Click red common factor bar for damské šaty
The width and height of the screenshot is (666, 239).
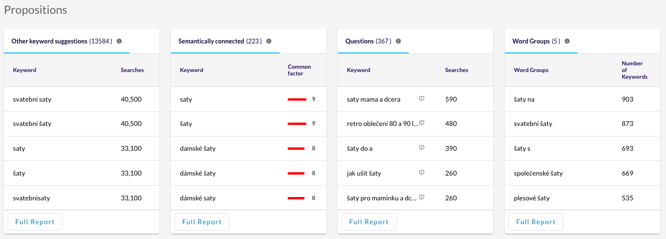coord(296,148)
